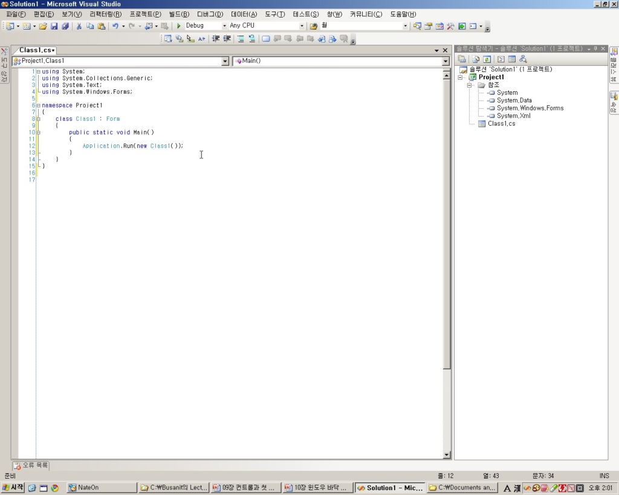The image size is (619, 495).
Task: Click View Code icon in Solution Explorer
Action: click(x=501, y=59)
